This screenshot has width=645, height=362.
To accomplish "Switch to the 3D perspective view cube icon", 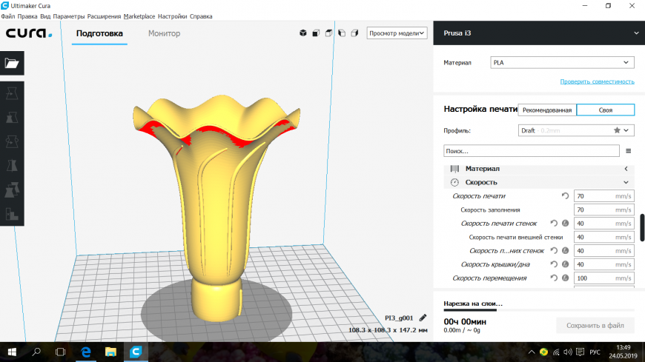I will point(302,33).
